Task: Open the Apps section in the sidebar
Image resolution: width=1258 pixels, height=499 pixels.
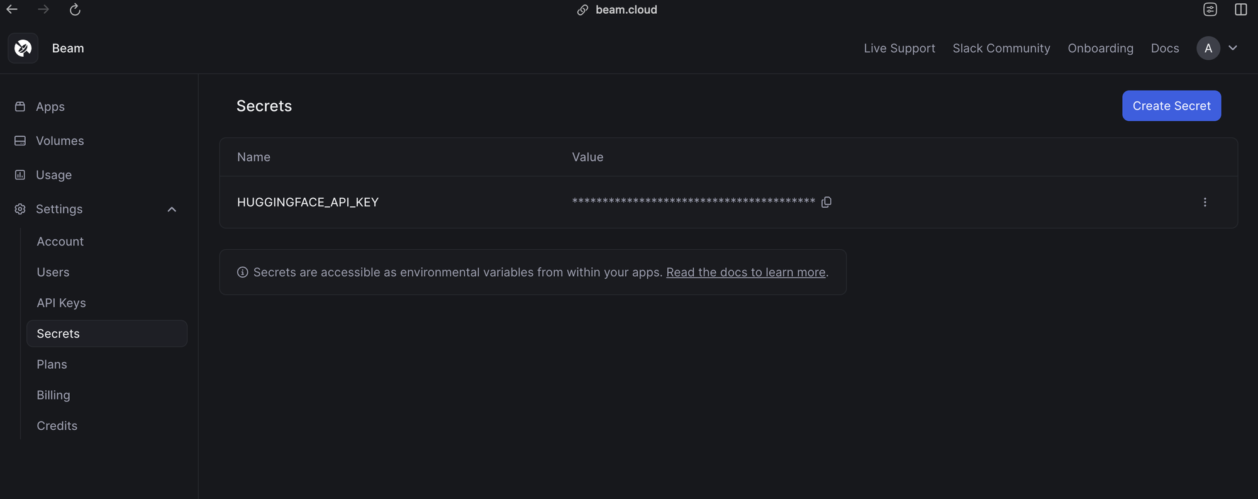Action: coord(50,106)
